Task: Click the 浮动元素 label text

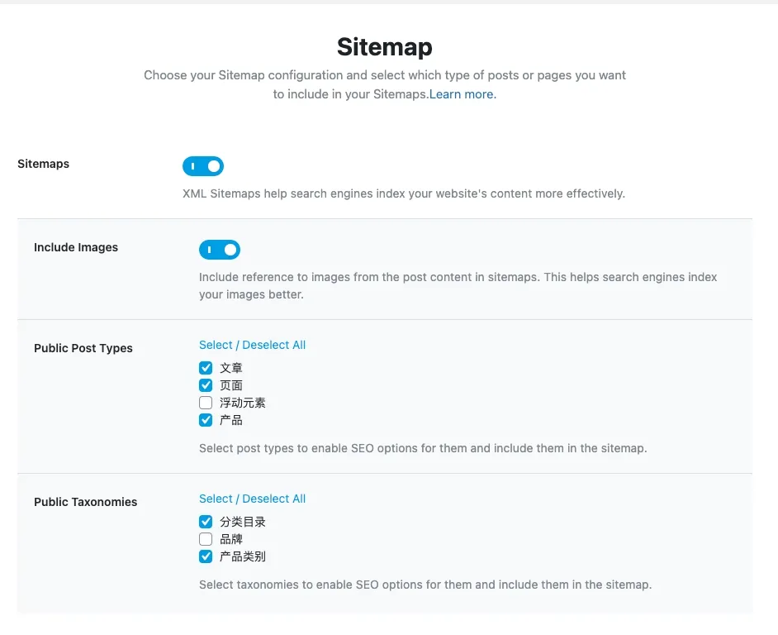Action: (x=243, y=403)
